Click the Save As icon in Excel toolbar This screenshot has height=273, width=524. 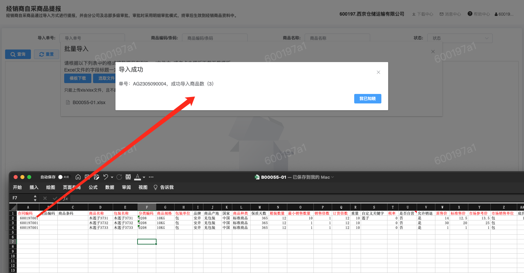(x=96, y=177)
